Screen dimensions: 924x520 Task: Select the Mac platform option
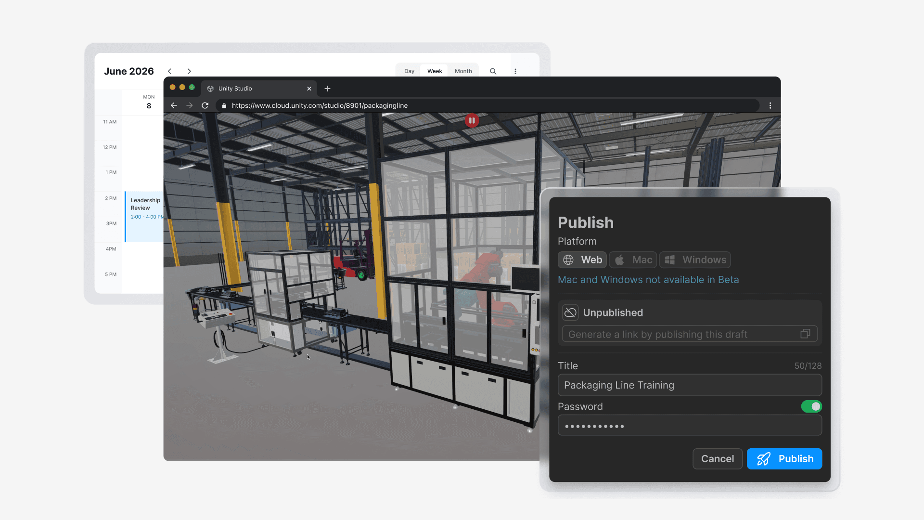coord(633,260)
